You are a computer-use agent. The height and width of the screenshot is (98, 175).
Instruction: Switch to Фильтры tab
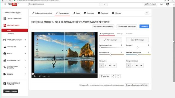[x=120, y=34]
